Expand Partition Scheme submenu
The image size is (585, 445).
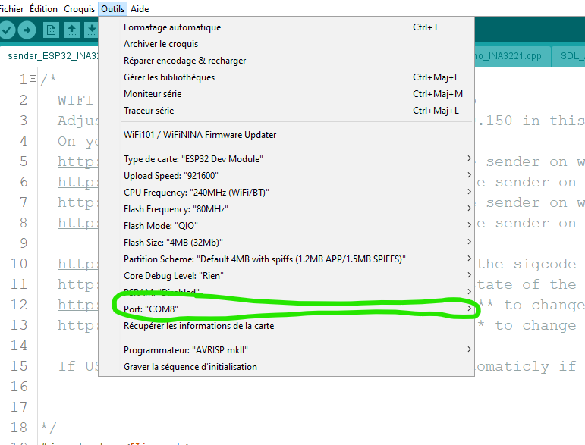(286, 259)
